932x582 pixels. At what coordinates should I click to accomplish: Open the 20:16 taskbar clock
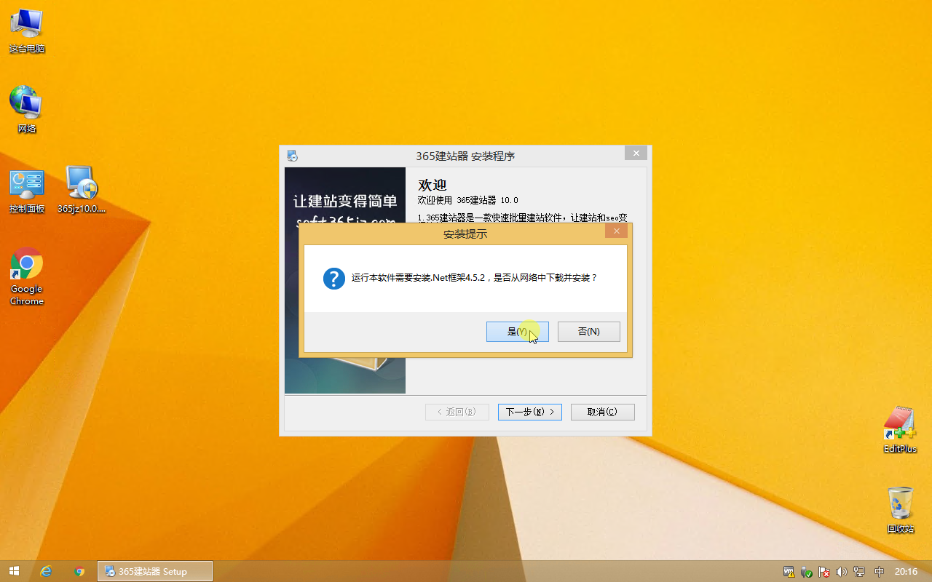click(907, 572)
